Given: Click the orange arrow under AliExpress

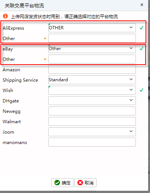Looking at the screenshot, I should point(45,39).
